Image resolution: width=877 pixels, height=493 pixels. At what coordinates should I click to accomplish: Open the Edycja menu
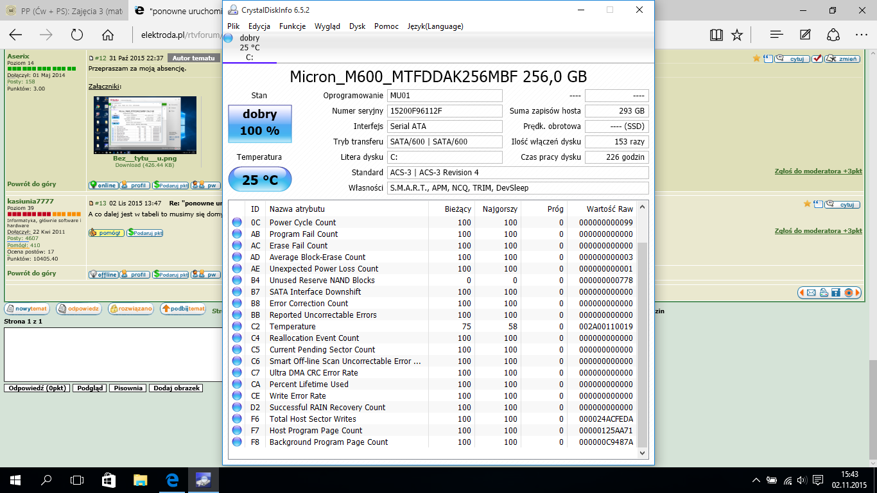(259, 26)
